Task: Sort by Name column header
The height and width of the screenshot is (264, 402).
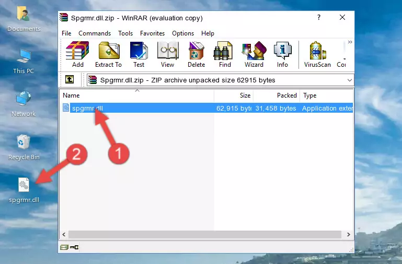Action: pos(137,95)
